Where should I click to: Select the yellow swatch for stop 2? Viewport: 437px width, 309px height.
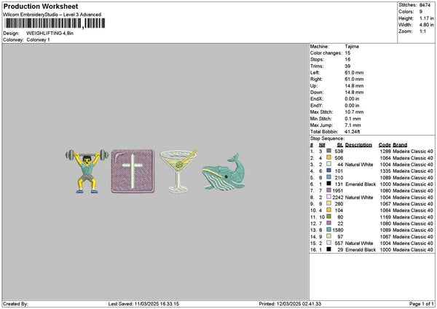[x=329, y=157]
